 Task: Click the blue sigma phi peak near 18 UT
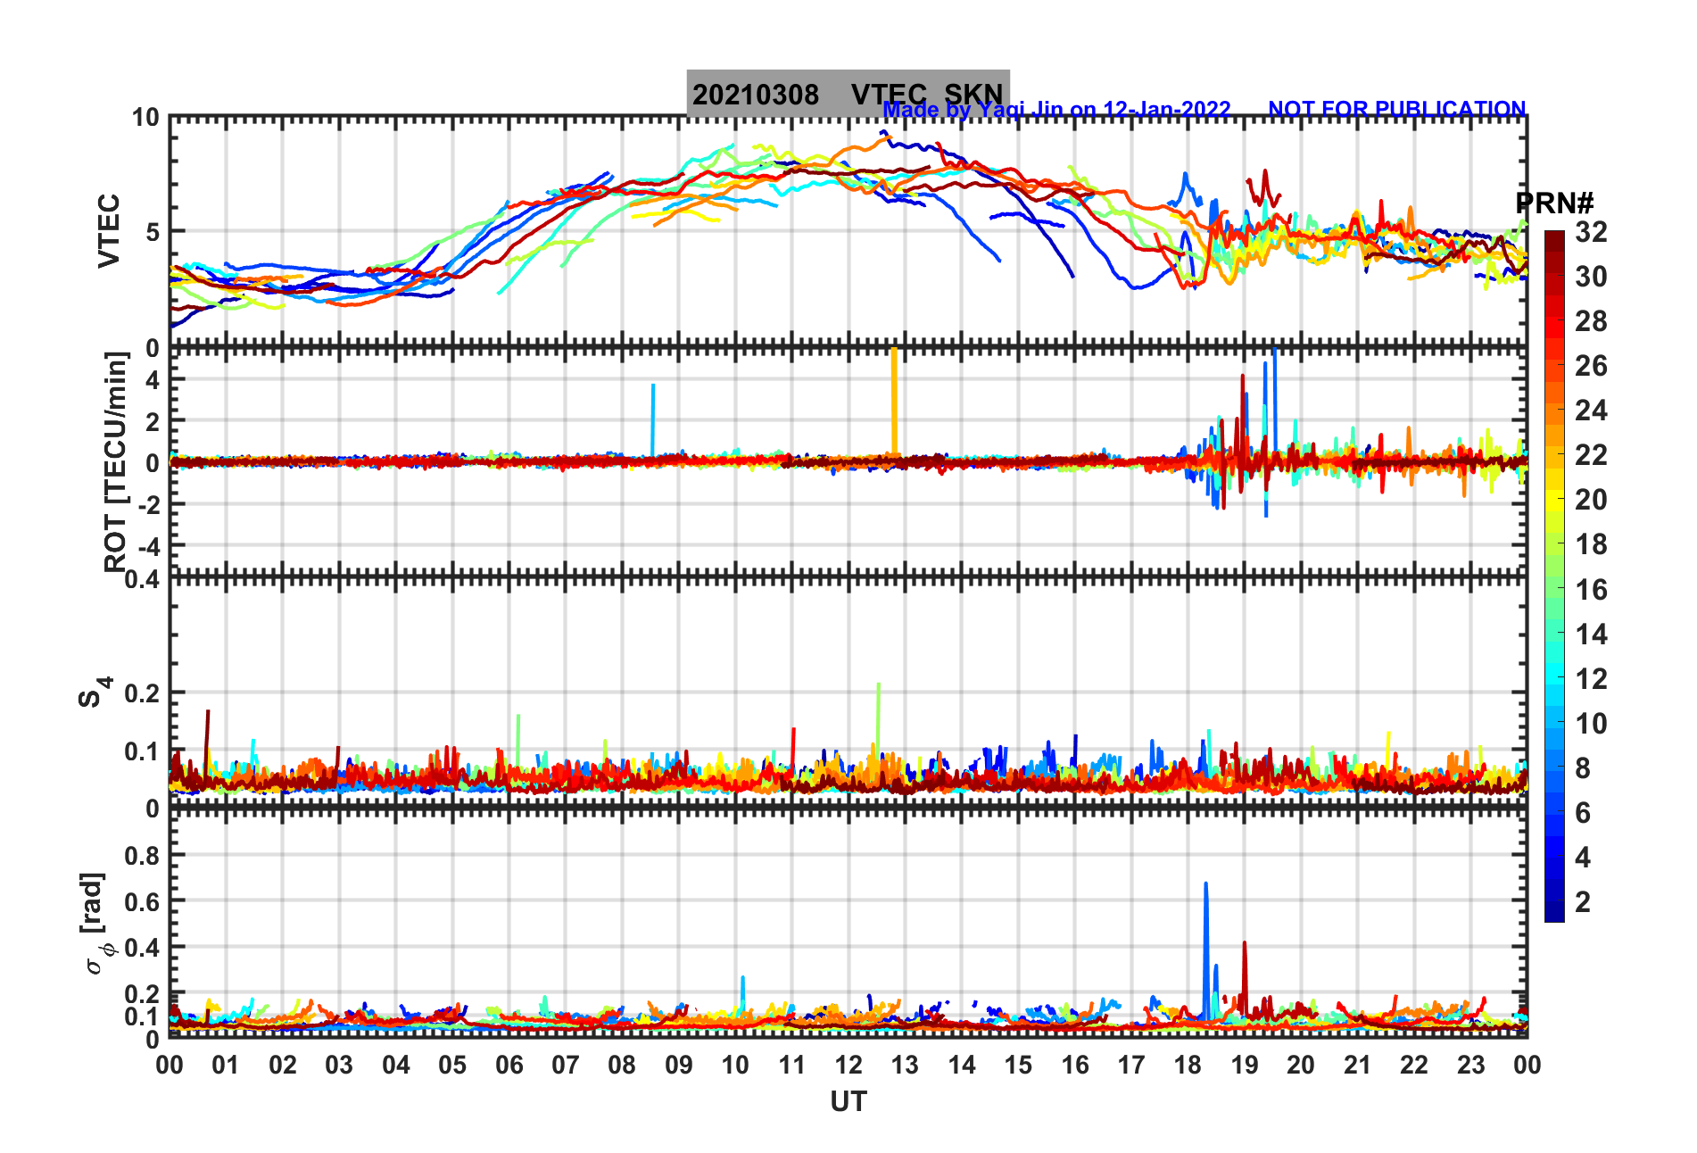[1206, 950]
